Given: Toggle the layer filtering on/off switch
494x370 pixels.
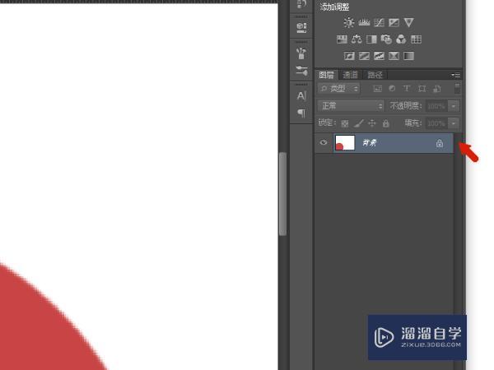Looking at the screenshot, I should tap(457, 88).
